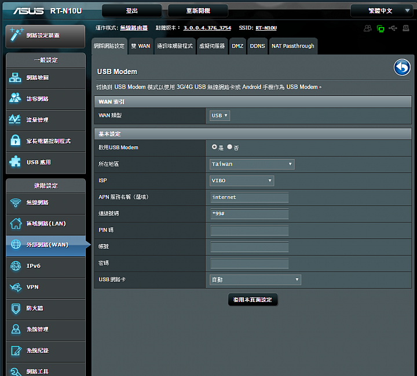Screen dimensions: 417x376
Task: Select 否 (No) to disable USB Modem
Action: (x=230, y=147)
